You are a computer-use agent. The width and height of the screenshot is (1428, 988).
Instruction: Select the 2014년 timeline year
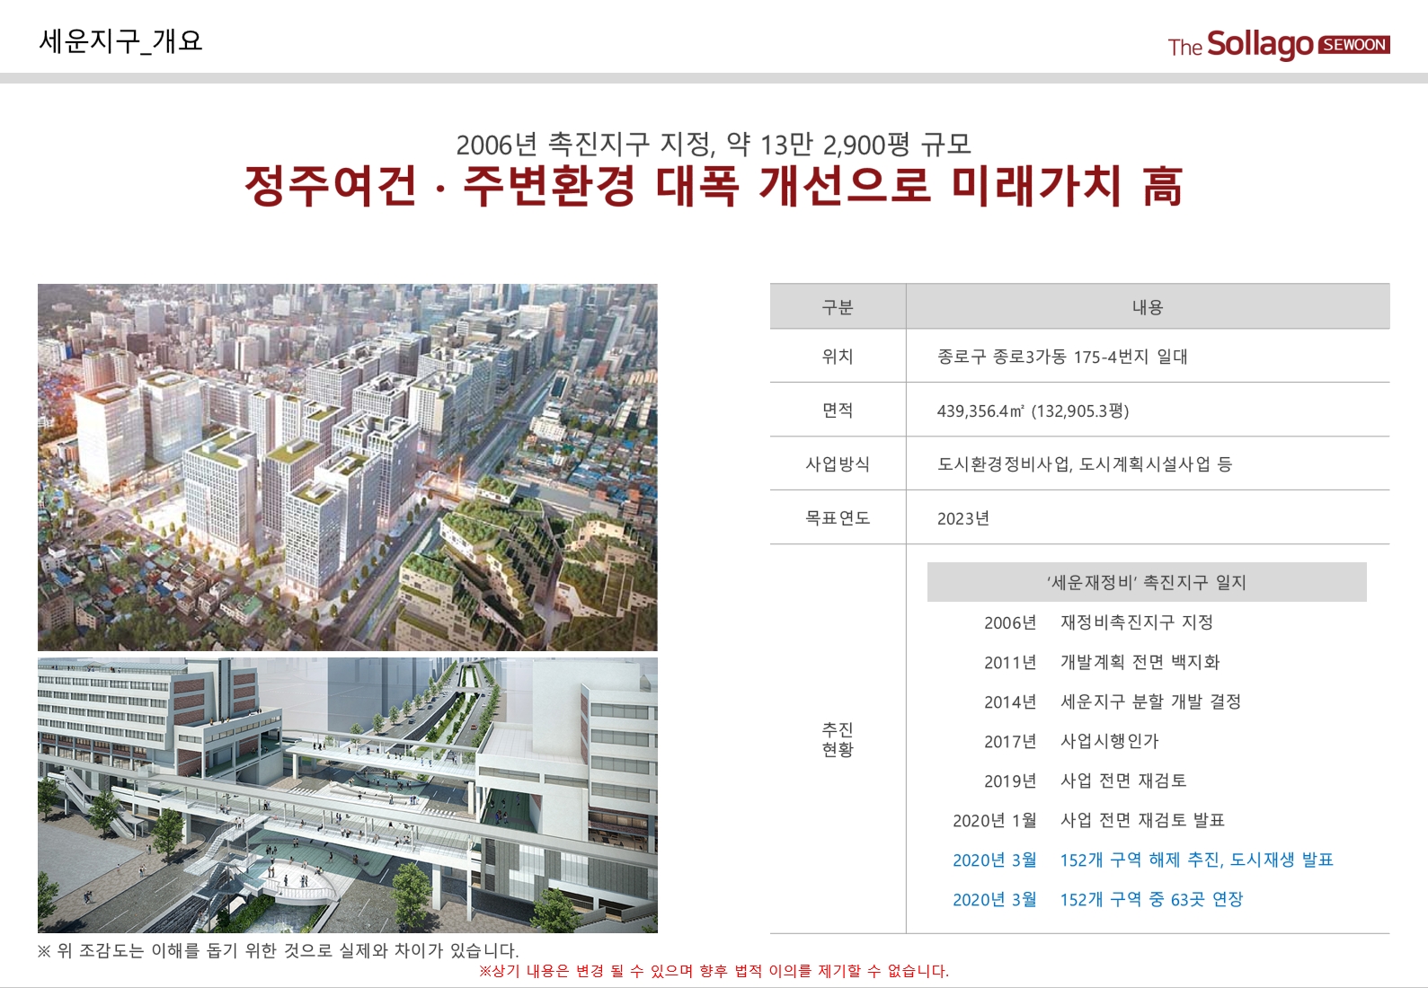[1010, 701]
